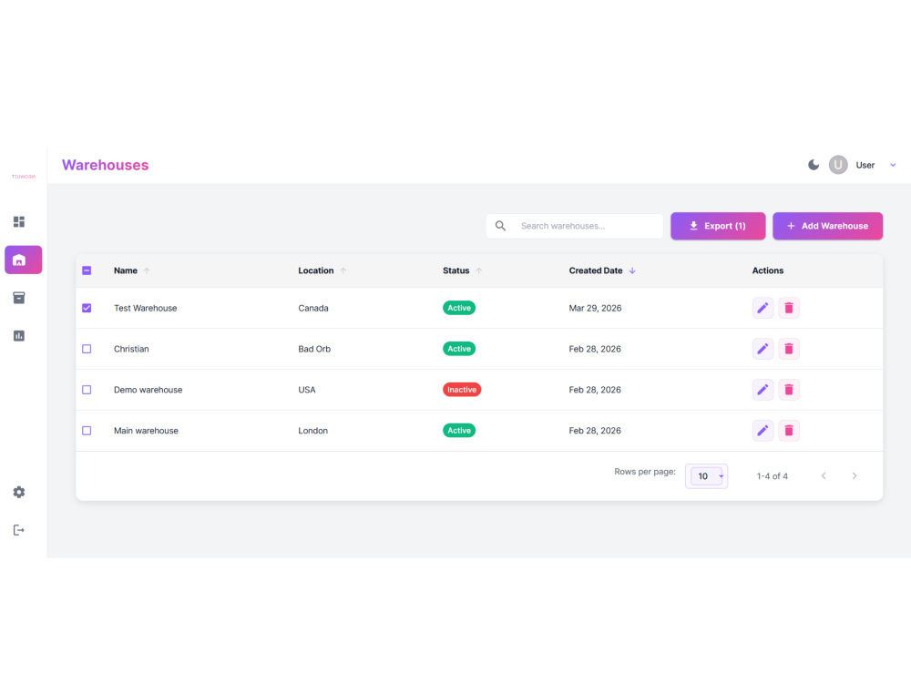This screenshot has width=911, height=683.
Task: Click the Add Warehouse button
Action: [827, 226]
